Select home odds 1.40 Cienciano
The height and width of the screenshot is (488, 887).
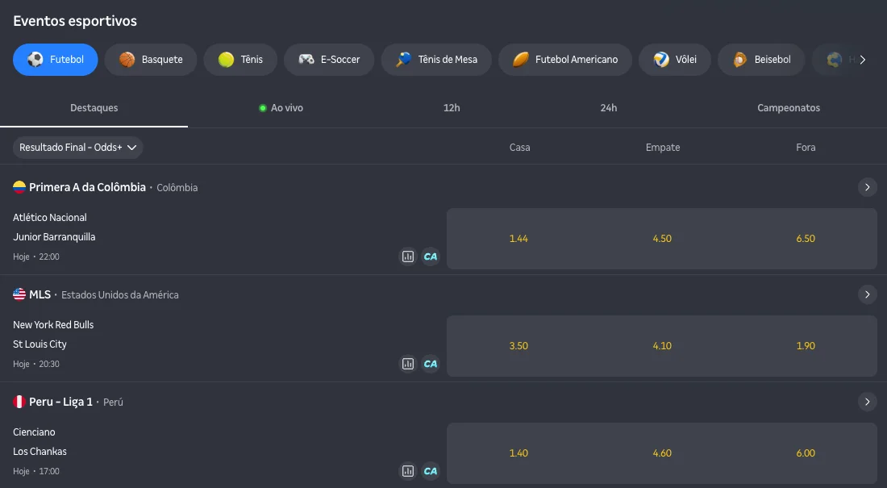tap(518, 453)
